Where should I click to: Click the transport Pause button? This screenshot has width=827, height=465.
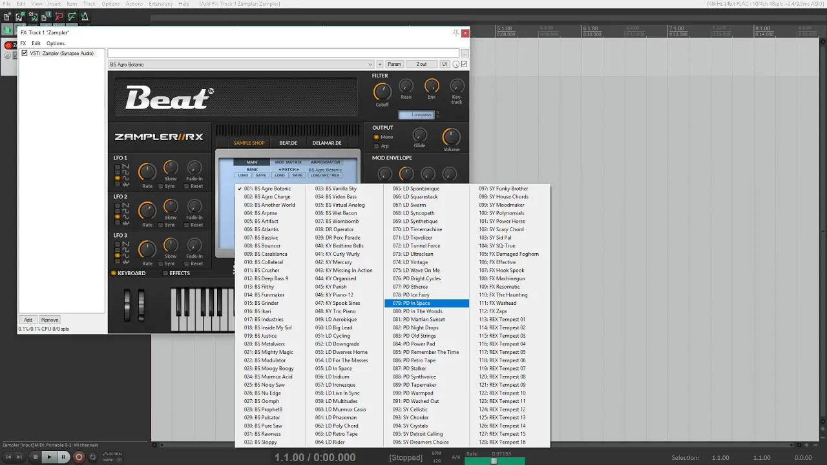click(63, 457)
